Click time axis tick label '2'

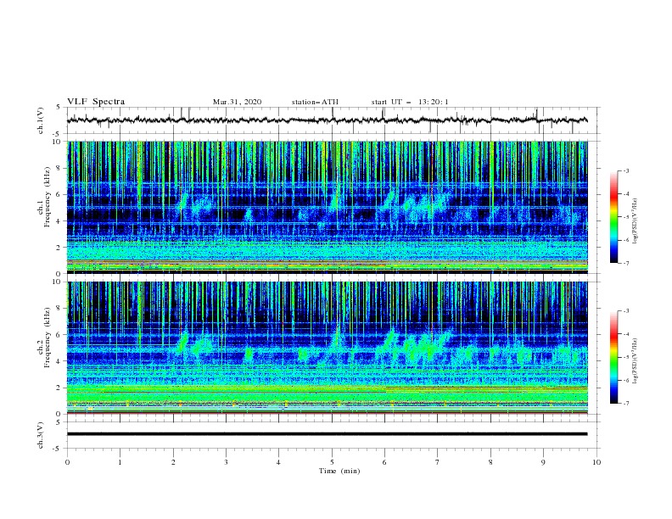173,462
